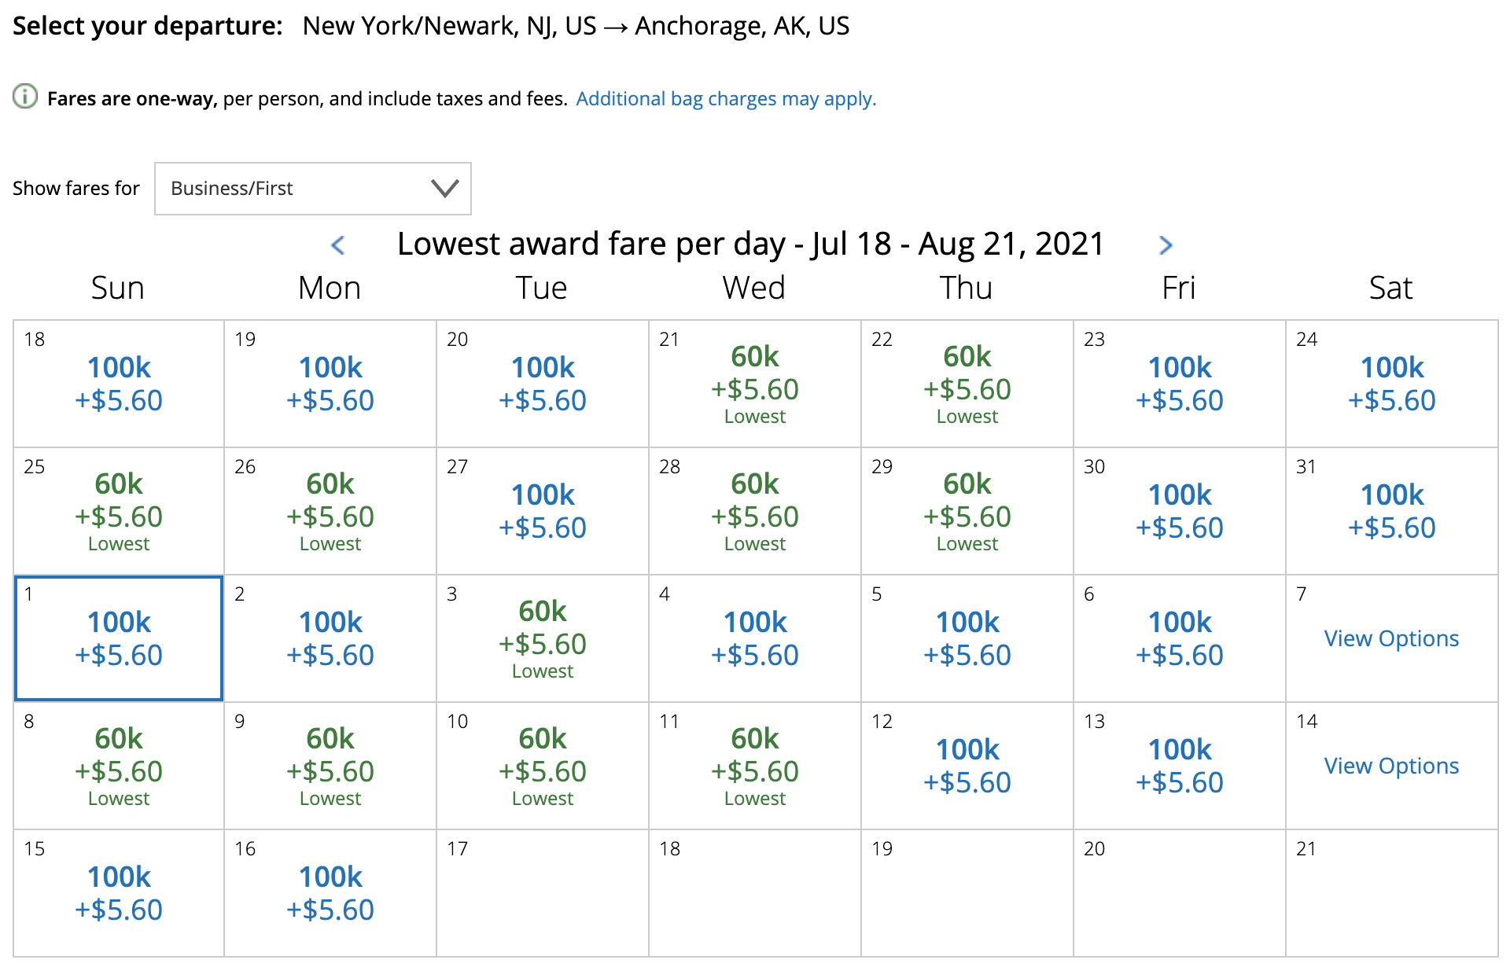Select the July 18 100k fare

[x=119, y=384]
